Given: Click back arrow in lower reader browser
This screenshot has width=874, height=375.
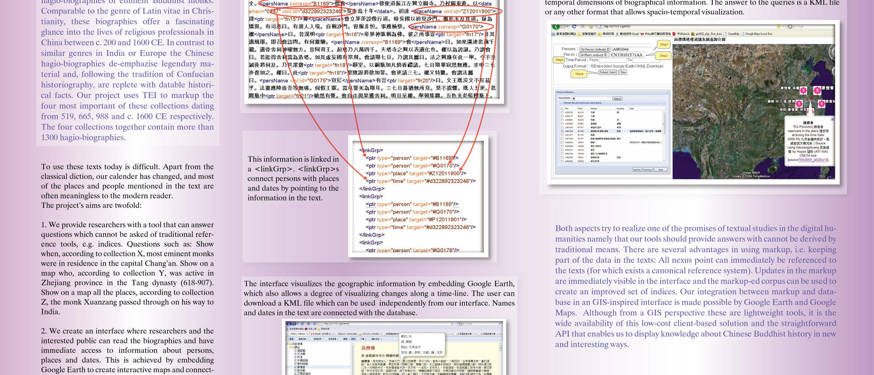Looking at the screenshot, I should (x=290, y=324).
